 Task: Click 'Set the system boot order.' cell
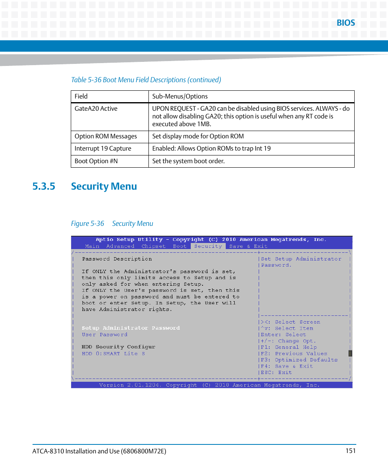251,162
